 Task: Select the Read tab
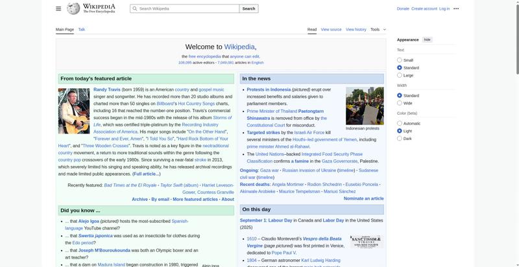point(312,29)
